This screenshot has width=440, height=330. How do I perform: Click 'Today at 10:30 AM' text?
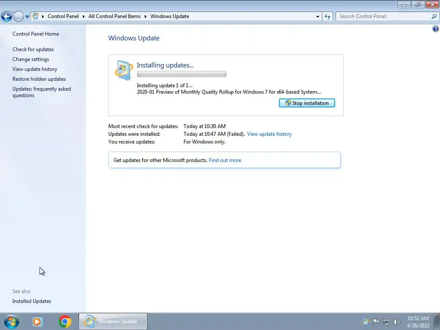pyautogui.click(x=205, y=126)
